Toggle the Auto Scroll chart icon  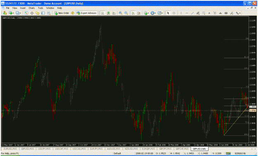(x=133, y=13)
